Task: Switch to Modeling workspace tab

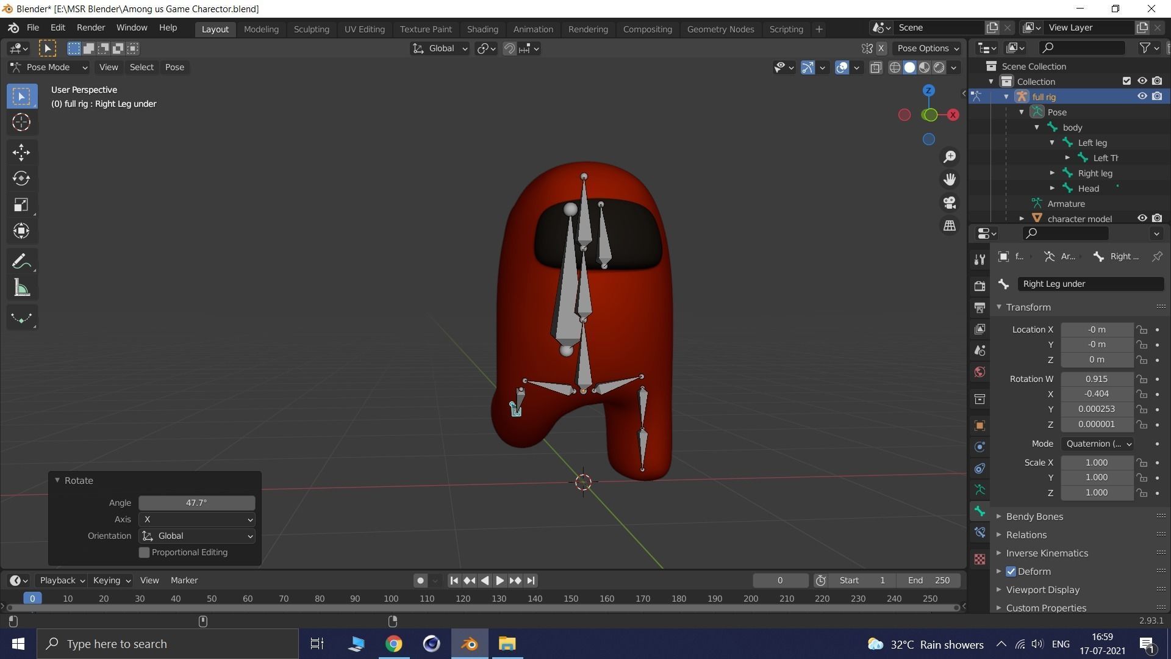Action: pos(261,29)
